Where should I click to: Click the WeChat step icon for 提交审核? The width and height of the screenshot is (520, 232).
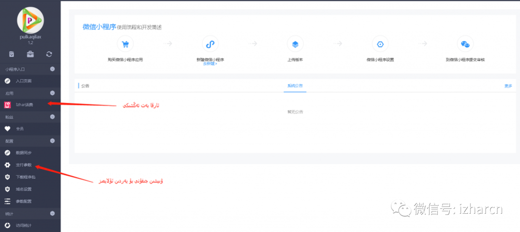pyautogui.click(x=465, y=44)
